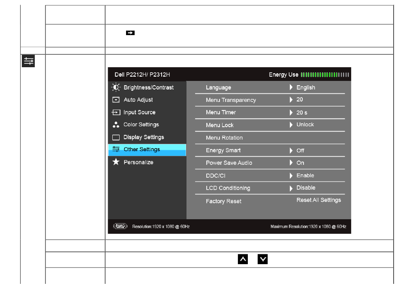Click the 20 Menu Transparency value
The image size is (409, 289).
(x=299, y=100)
